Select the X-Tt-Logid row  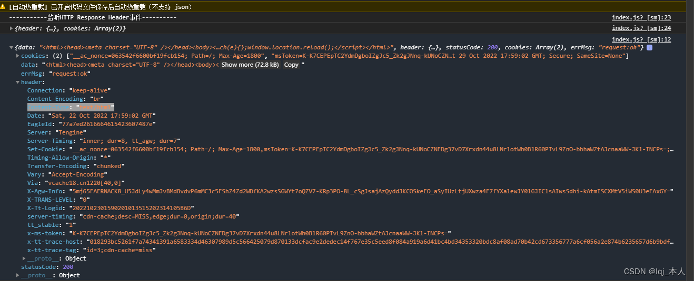pyautogui.click(x=111, y=208)
